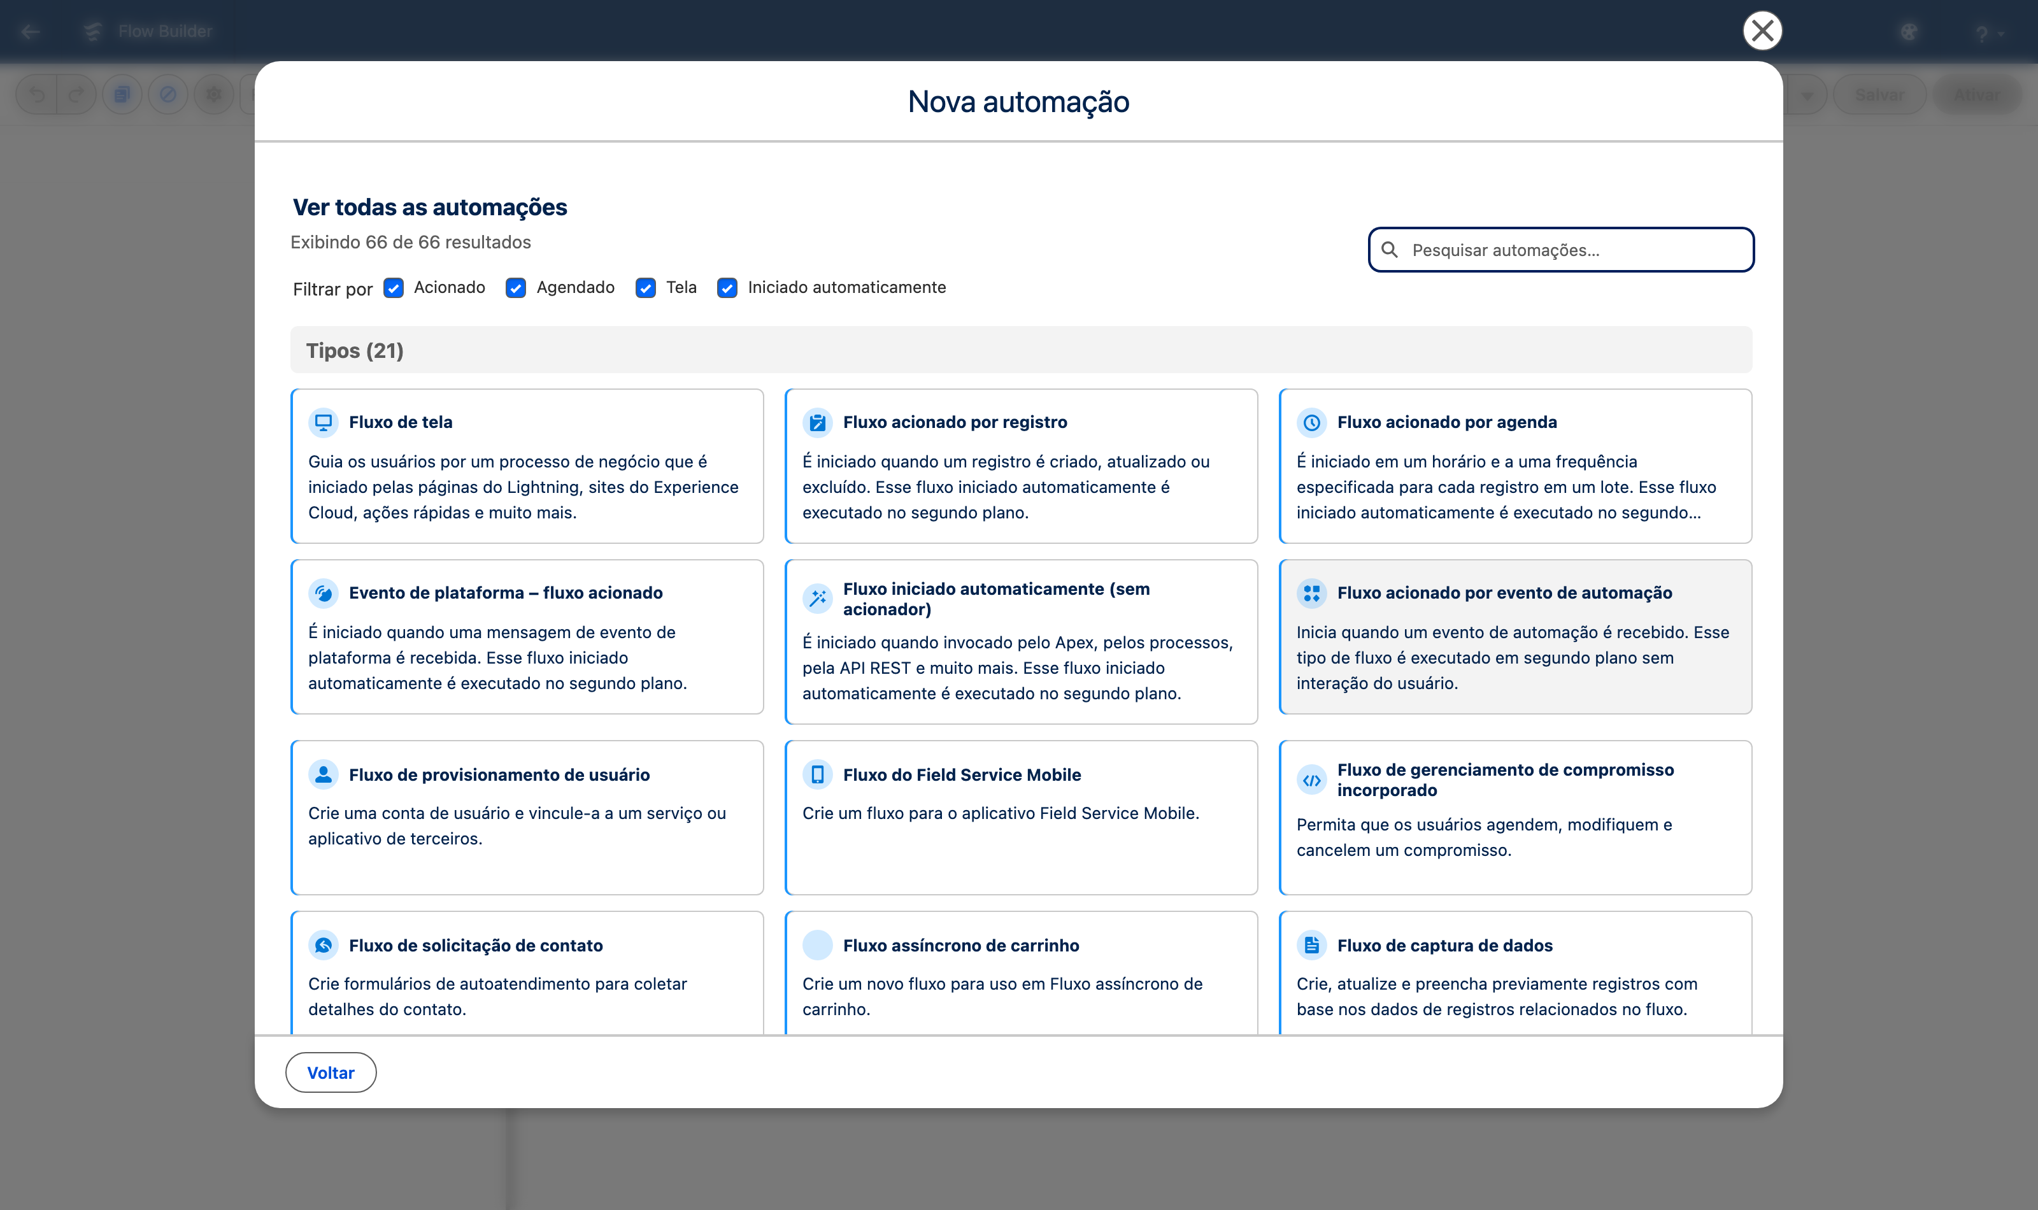Click the search magnifier icon
The height and width of the screenshot is (1210, 2038).
[1390, 250]
